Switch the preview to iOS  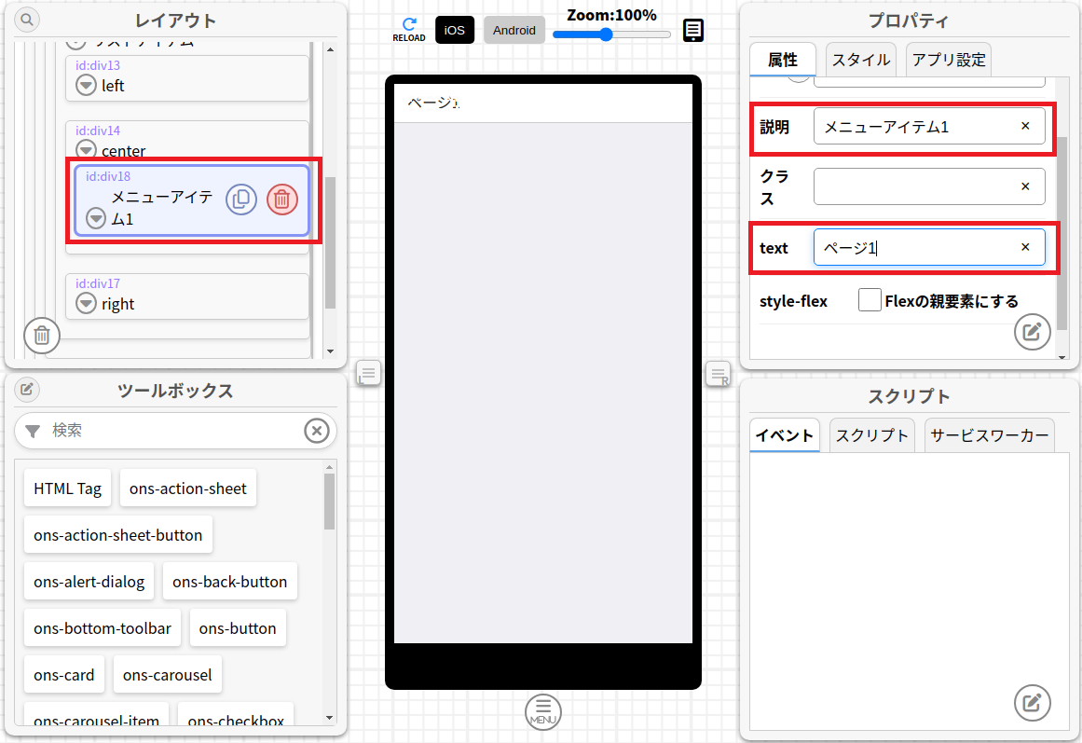454,30
